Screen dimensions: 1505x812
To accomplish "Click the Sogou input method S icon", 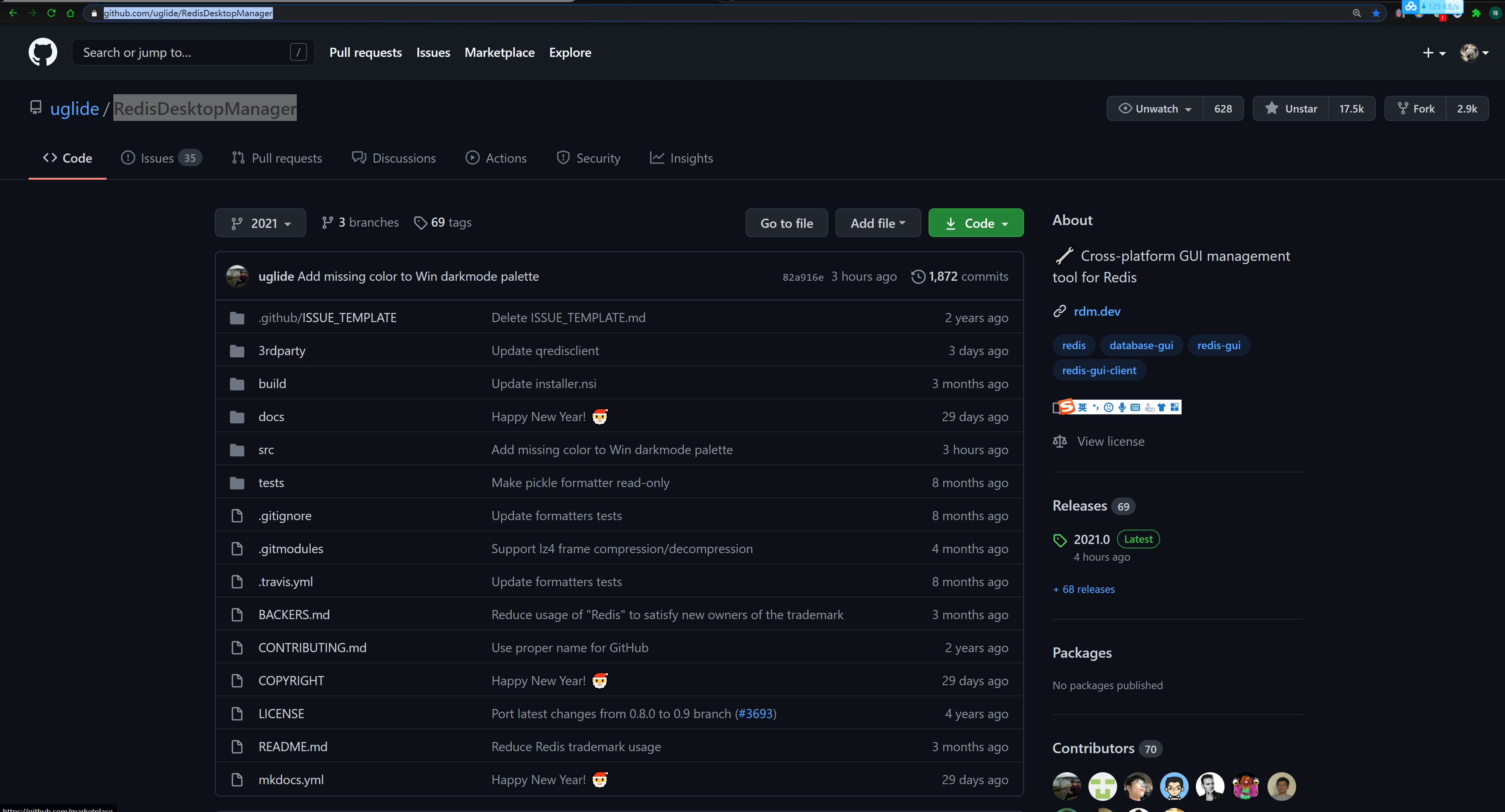I will tap(1067, 406).
